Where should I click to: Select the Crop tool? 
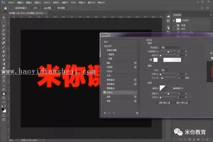click(x=4, y=35)
